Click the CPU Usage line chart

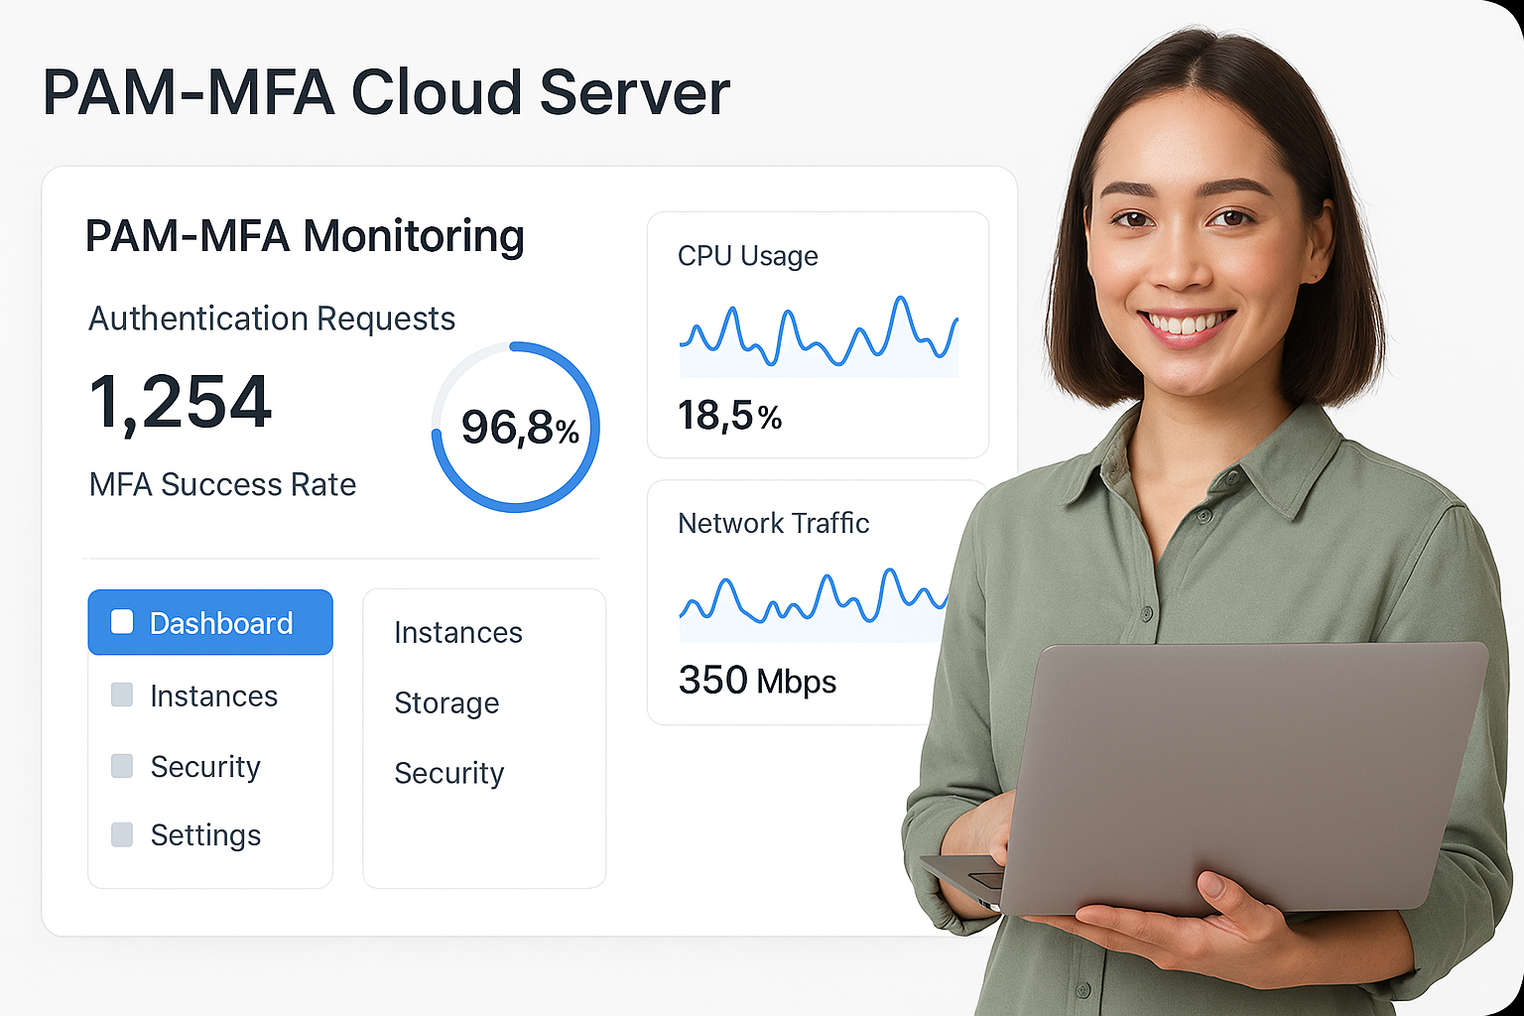(x=819, y=335)
